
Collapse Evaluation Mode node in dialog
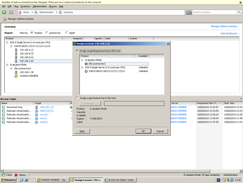coord(82,60)
